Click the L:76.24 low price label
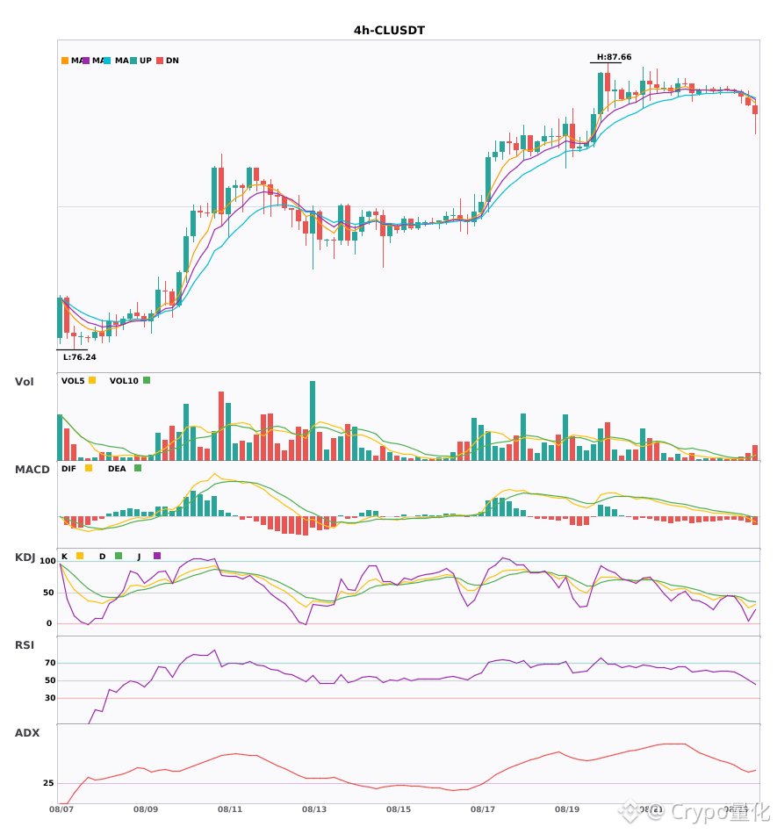777x834 pixels. pos(80,357)
